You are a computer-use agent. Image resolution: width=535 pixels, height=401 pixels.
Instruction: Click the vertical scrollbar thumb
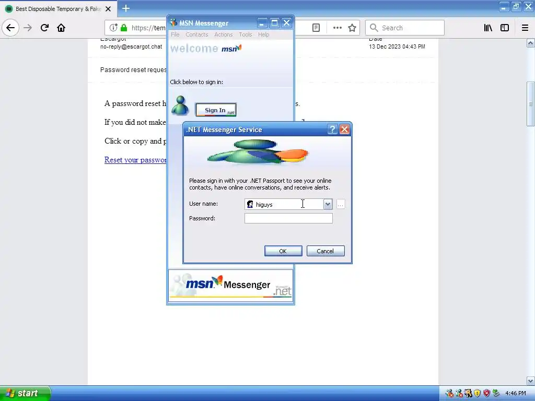(531, 104)
